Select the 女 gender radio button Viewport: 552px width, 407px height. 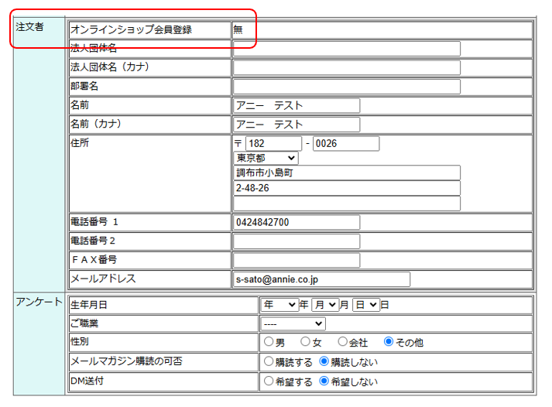[307, 342]
